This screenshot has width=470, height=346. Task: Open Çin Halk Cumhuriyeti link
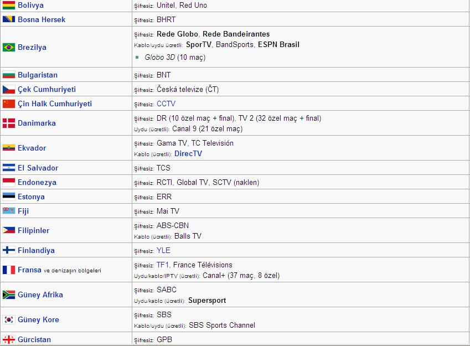(55, 104)
